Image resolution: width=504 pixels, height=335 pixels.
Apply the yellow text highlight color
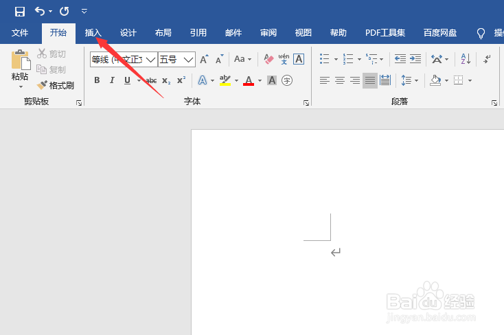point(225,80)
